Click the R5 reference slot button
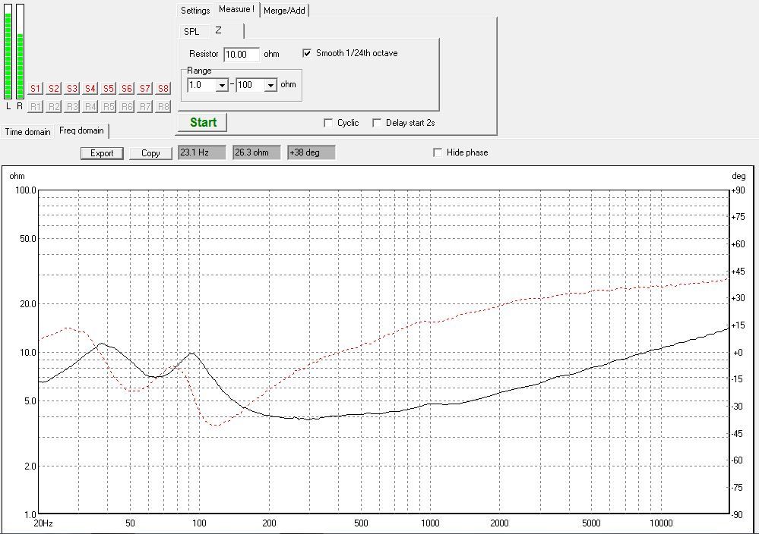 [x=109, y=106]
